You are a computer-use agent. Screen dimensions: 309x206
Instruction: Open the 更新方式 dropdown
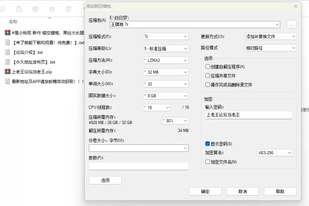(x=271, y=36)
